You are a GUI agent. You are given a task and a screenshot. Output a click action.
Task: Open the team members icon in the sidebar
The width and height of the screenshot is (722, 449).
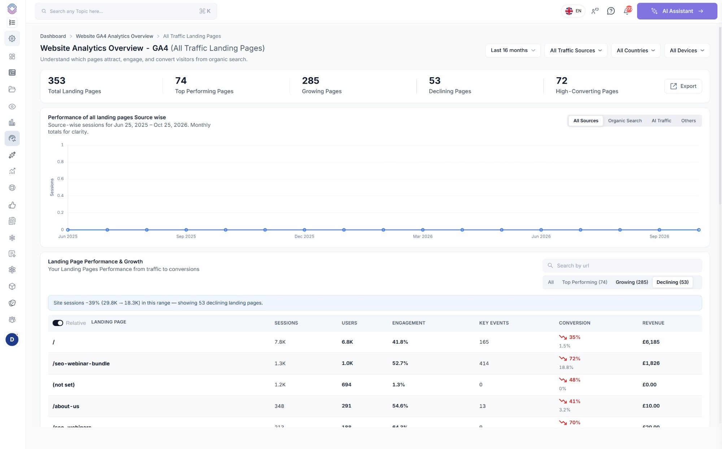tap(12, 320)
